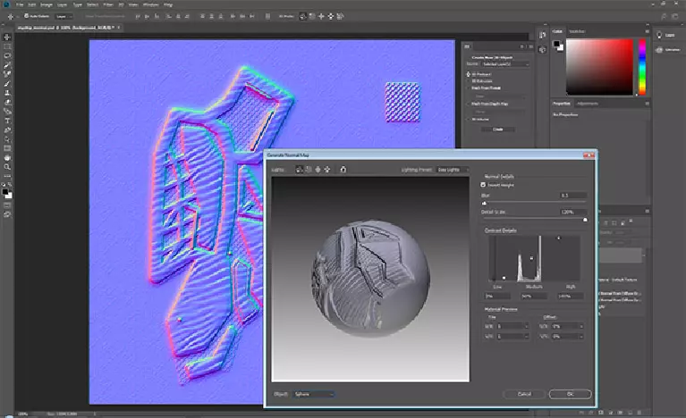This screenshot has height=418, width=686.
Task: Switch to the Swatches tab
Action: (x=577, y=29)
